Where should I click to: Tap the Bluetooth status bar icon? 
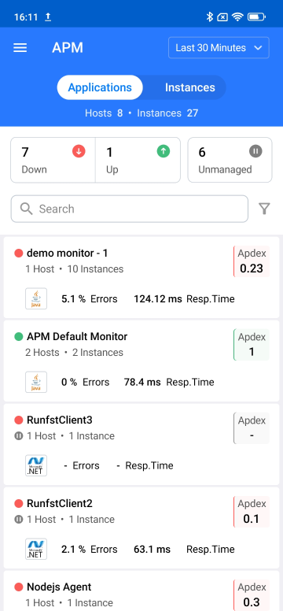point(209,17)
